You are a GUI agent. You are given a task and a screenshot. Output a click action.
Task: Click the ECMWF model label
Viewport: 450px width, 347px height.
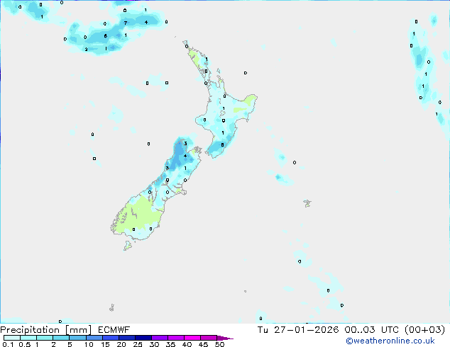(x=114, y=330)
